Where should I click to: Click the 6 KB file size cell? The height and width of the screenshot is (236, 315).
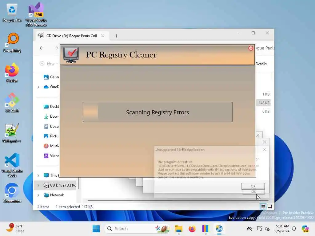coord(265,111)
